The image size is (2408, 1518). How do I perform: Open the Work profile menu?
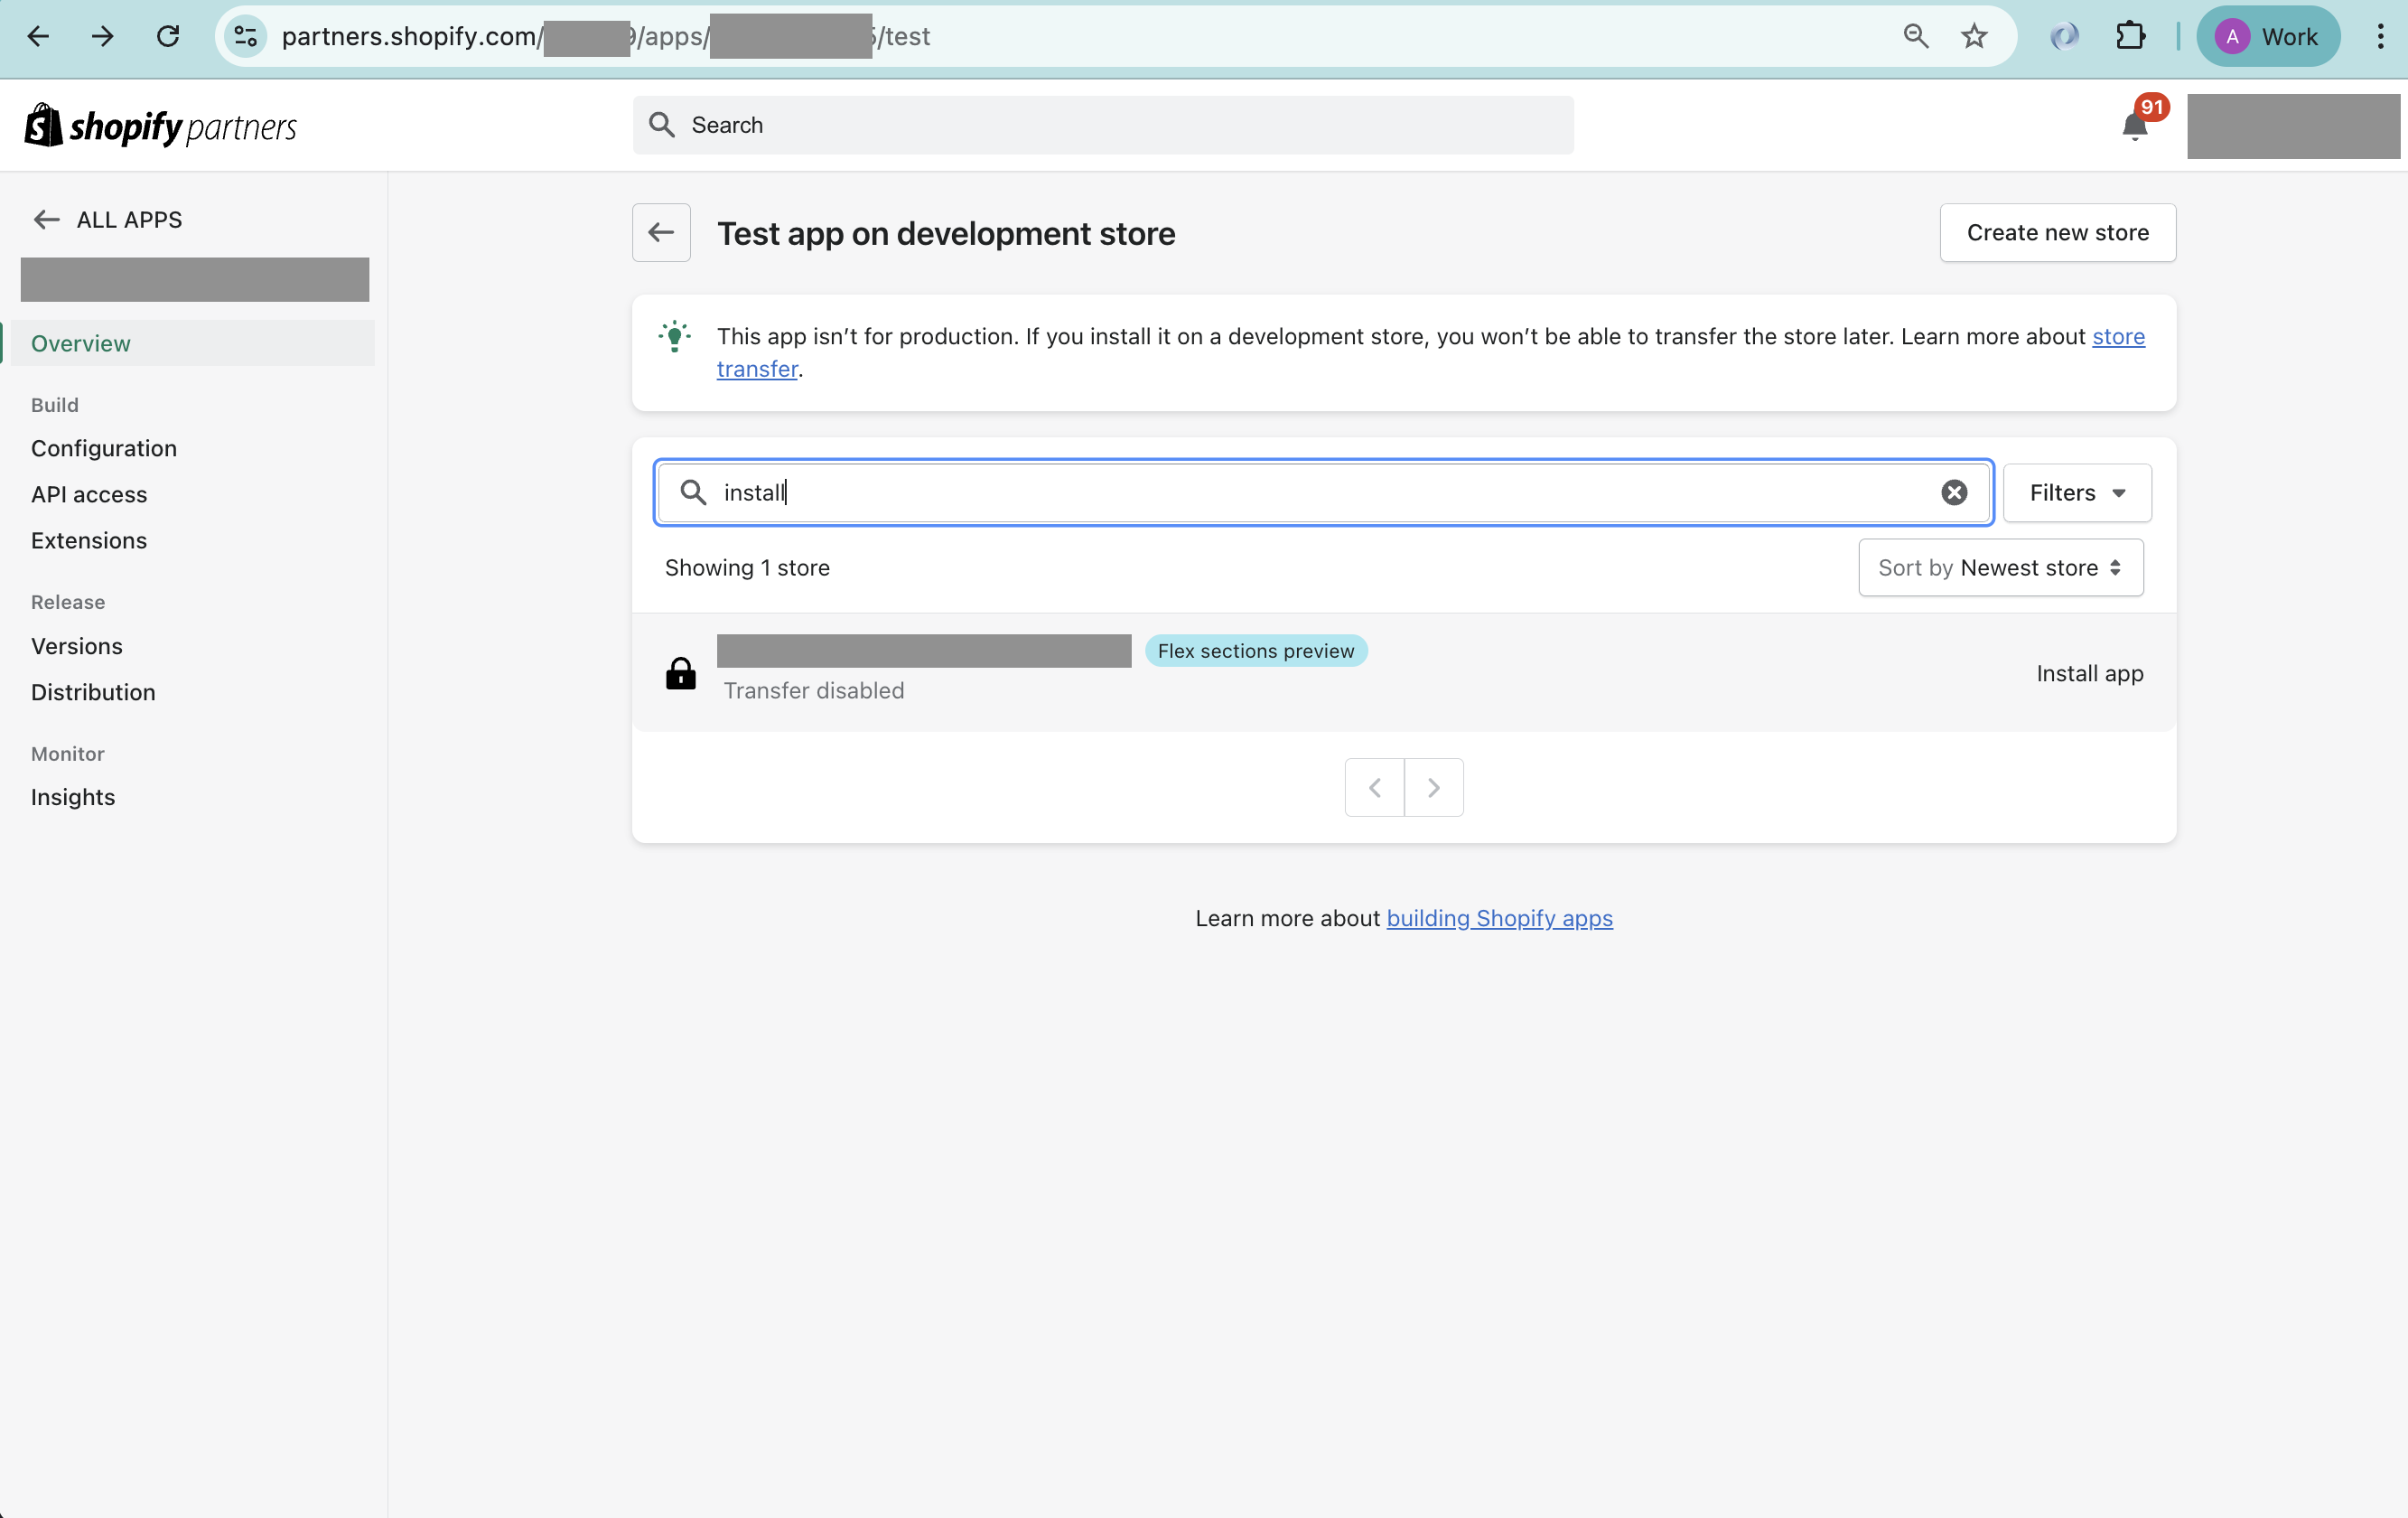click(2267, 37)
